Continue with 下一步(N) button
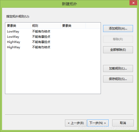This screenshot has width=139, height=132. [98, 123]
